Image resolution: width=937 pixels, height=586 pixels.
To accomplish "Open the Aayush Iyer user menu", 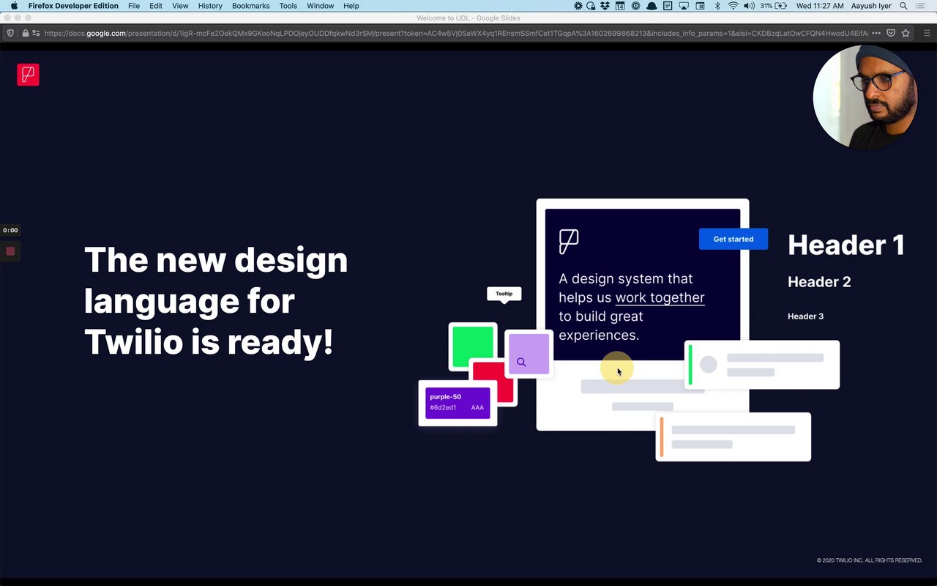I will (871, 6).
